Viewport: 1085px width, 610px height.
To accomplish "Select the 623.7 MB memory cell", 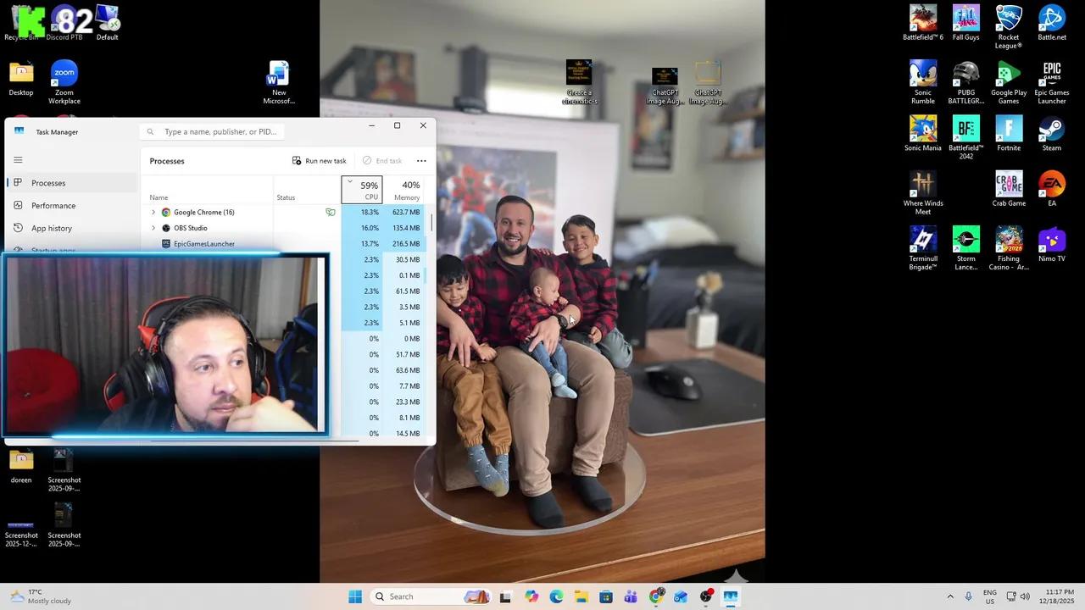I will point(403,213).
